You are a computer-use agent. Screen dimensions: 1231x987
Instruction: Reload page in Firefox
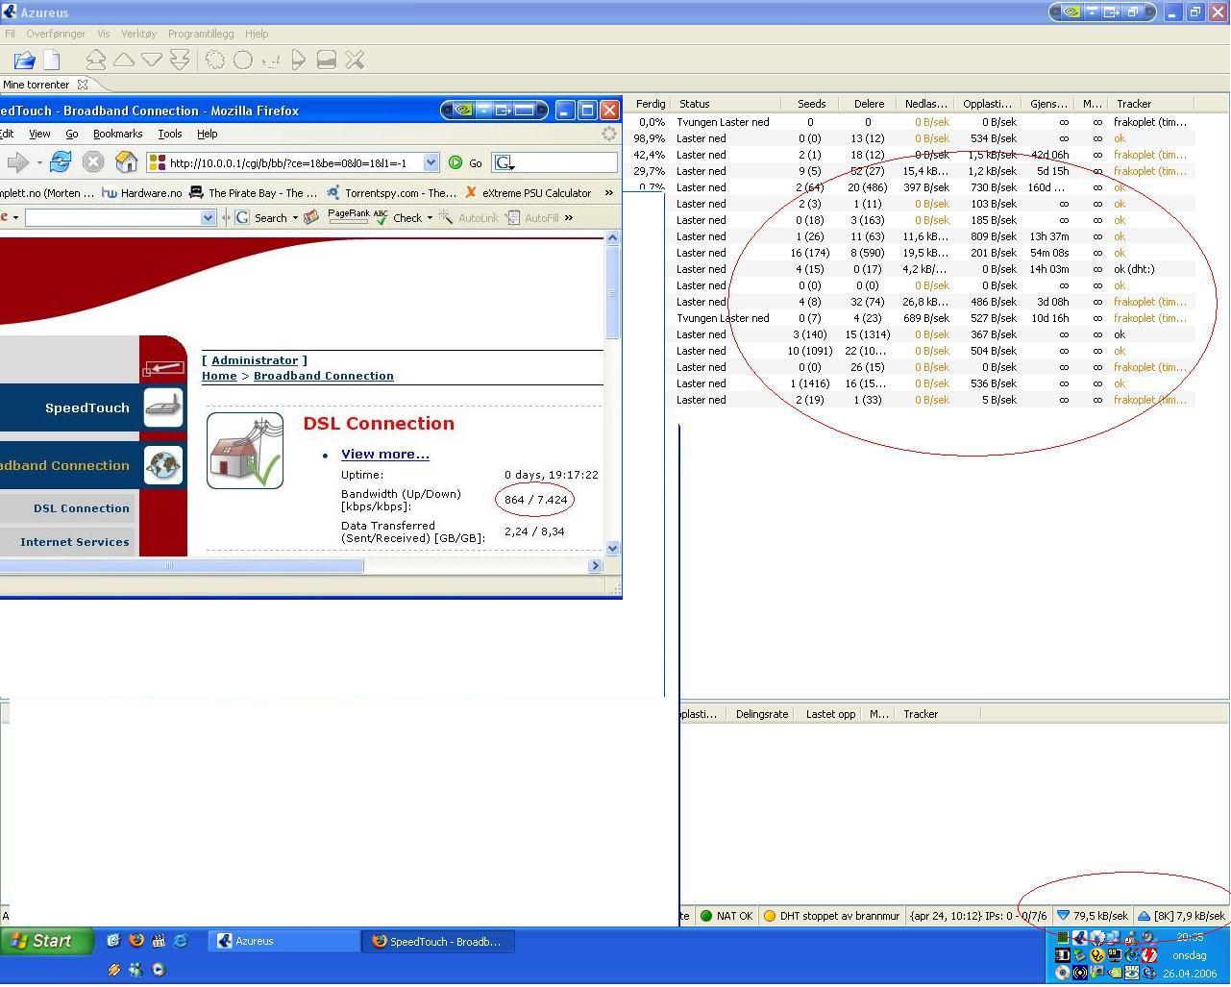(x=61, y=162)
